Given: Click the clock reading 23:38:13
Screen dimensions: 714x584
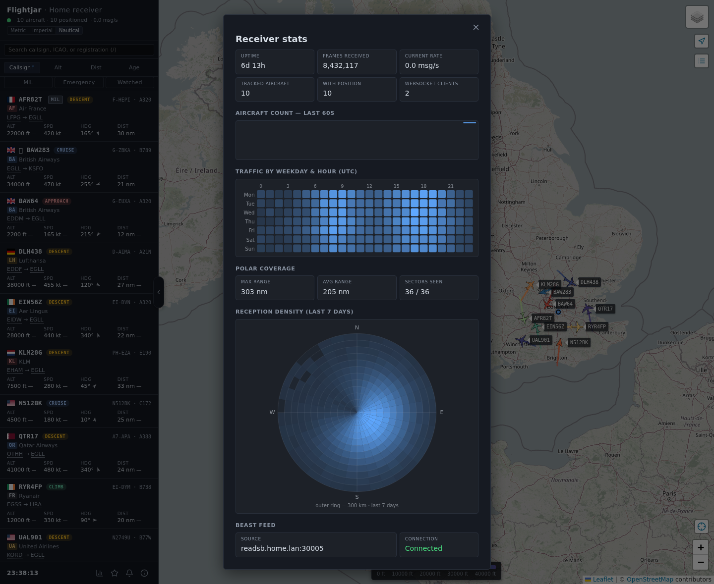Looking at the screenshot, I should pyautogui.click(x=22, y=573).
